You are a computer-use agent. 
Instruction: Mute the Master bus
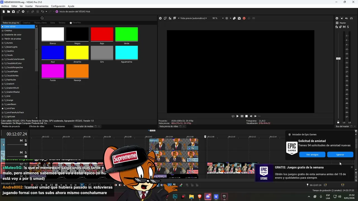(344, 27)
